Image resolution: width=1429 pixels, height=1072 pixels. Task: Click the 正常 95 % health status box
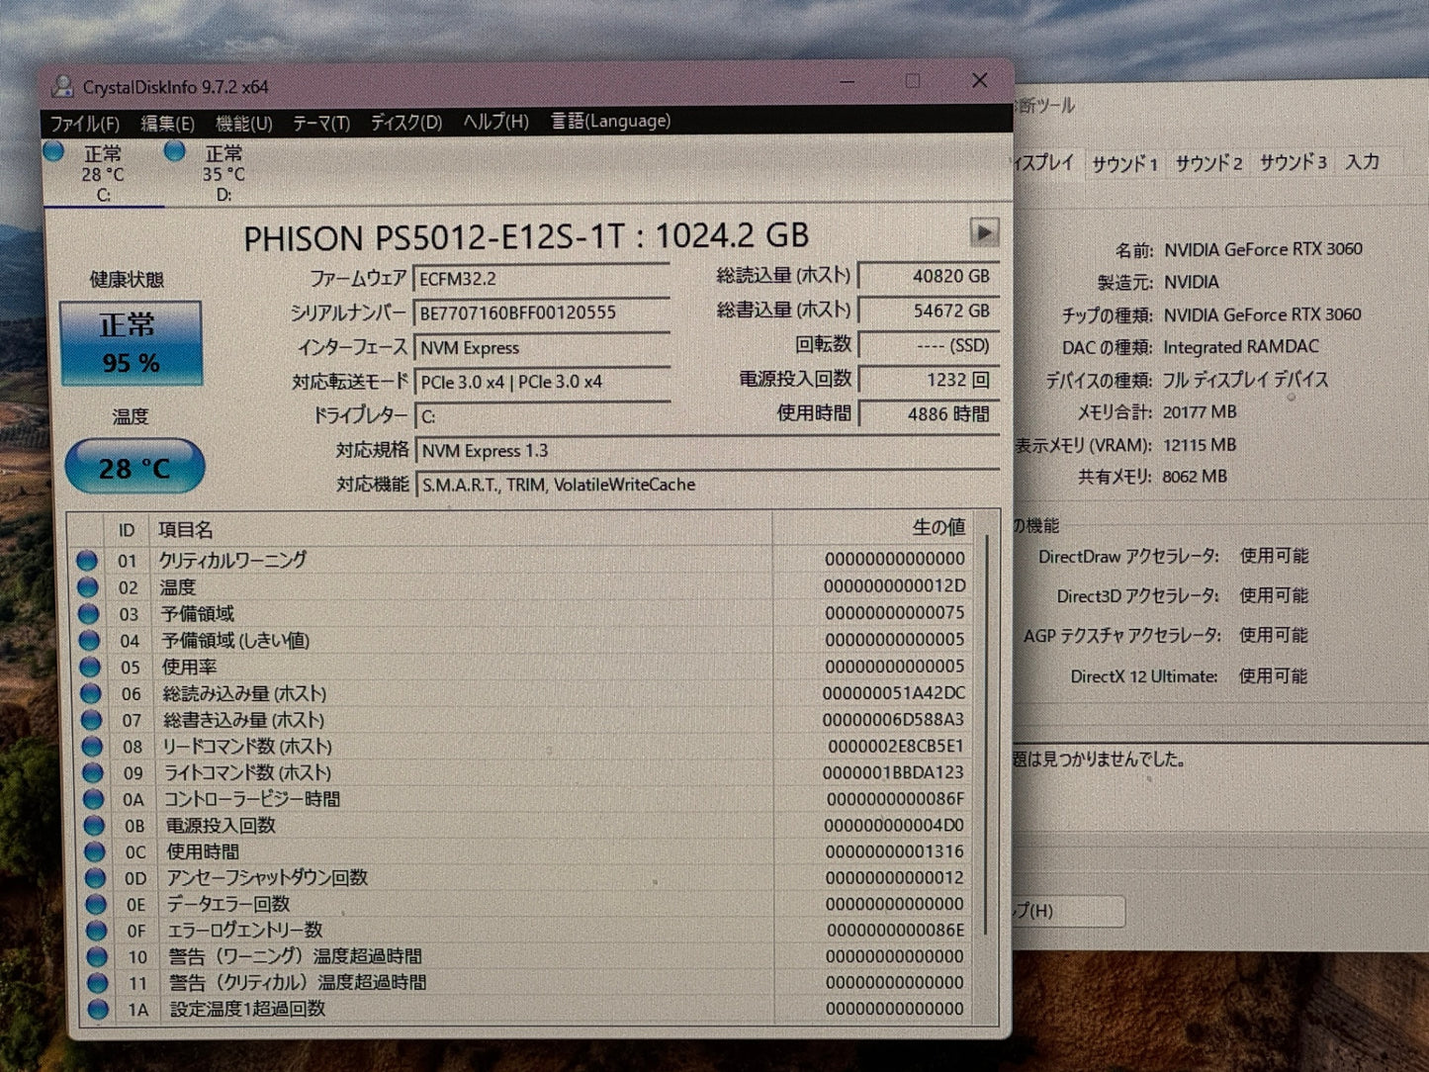click(131, 343)
